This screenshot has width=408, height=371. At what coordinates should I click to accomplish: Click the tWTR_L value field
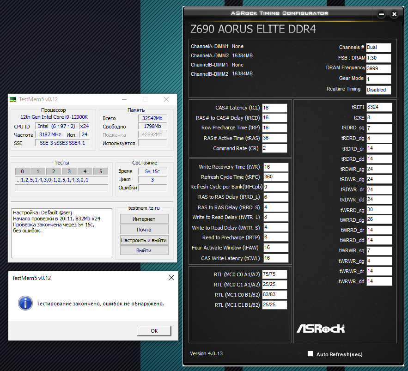(x=276, y=217)
